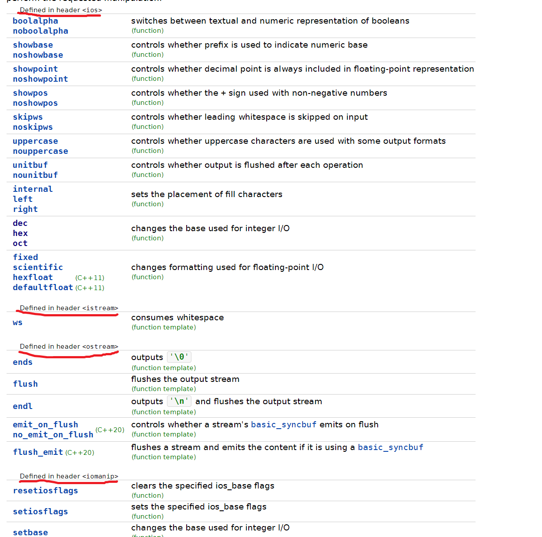Click the internal manipulator link

tap(33, 189)
